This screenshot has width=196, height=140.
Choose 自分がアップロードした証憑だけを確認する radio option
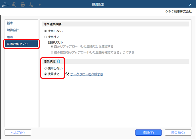(x=82, y=47)
